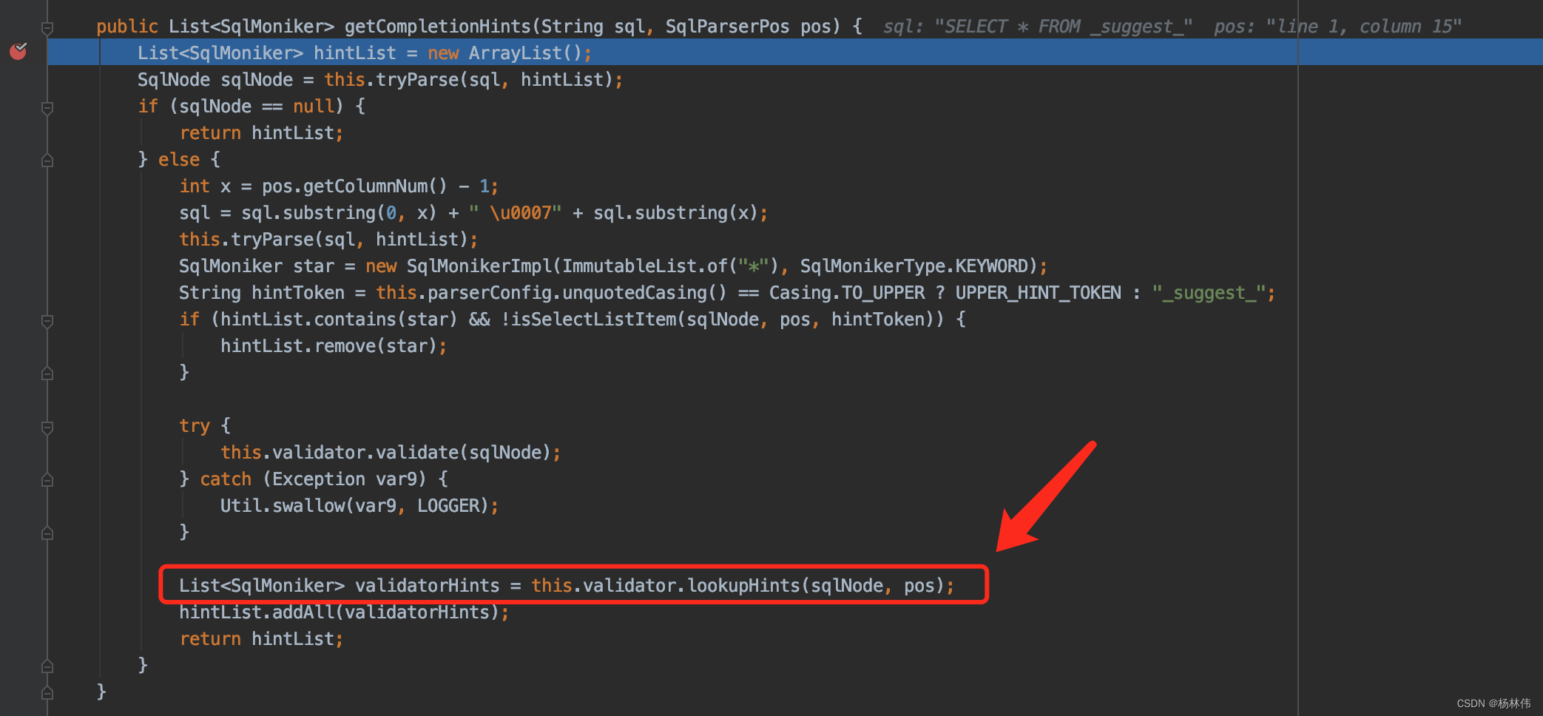Fold the hintList.contains(star) if statement

click(x=47, y=321)
